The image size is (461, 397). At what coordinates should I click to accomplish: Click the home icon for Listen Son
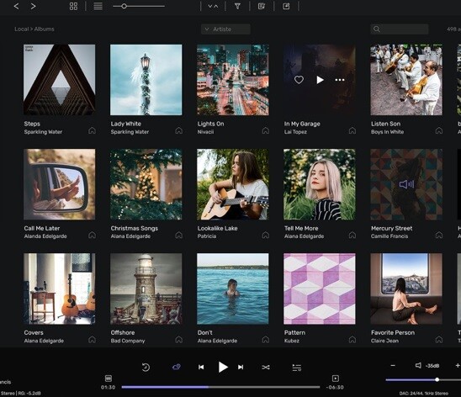pos(439,130)
